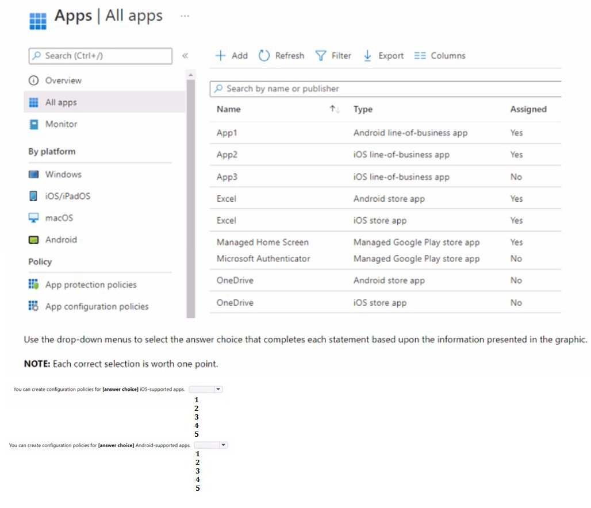Select option 1 for iOS-supported apps

(x=197, y=399)
